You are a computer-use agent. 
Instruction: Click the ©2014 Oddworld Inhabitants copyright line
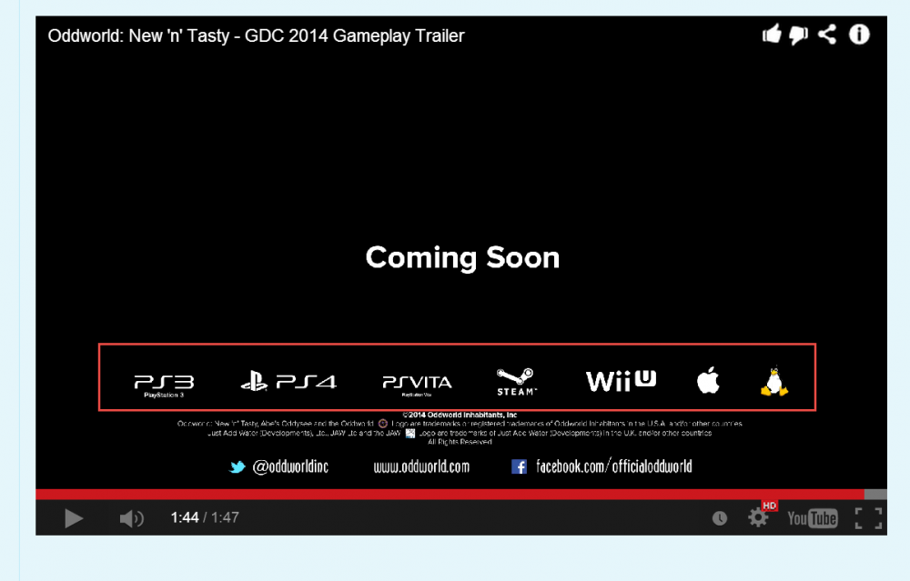pyautogui.click(x=460, y=415)
